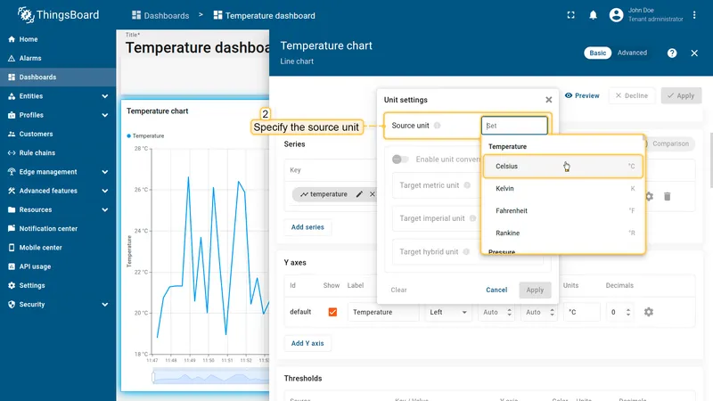Click the ThingsBoard logo

58,15
